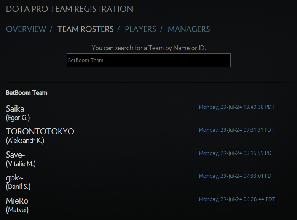The height and width of the screenshot is (220, 297).
Task: Select player Save- in the roster
Action: pos(16,155)
